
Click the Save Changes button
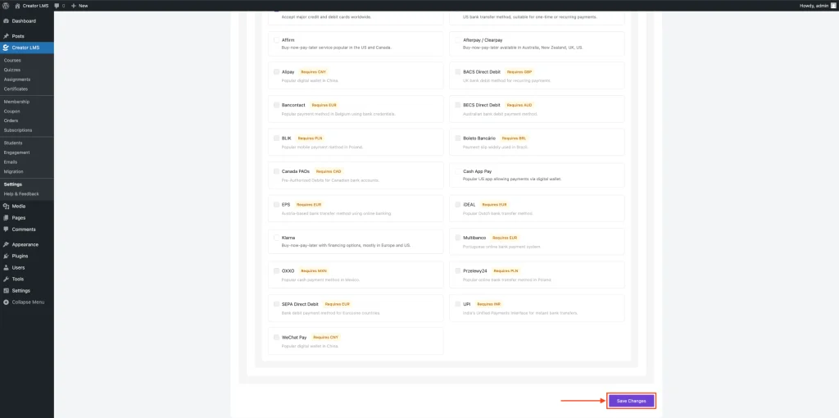[x=632, y=401]
